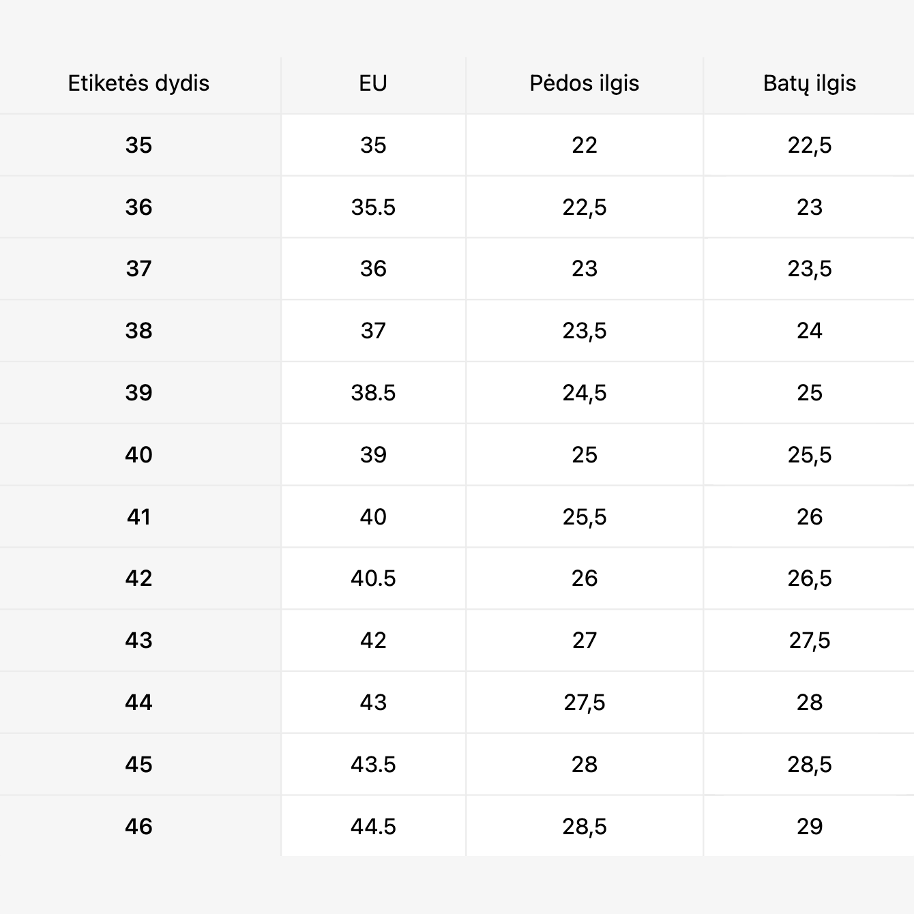The height and width of the screenshot is (914, 914).
Task: Select label size 35 in first column
Action: pyautogui.click(x=138, y=145)
